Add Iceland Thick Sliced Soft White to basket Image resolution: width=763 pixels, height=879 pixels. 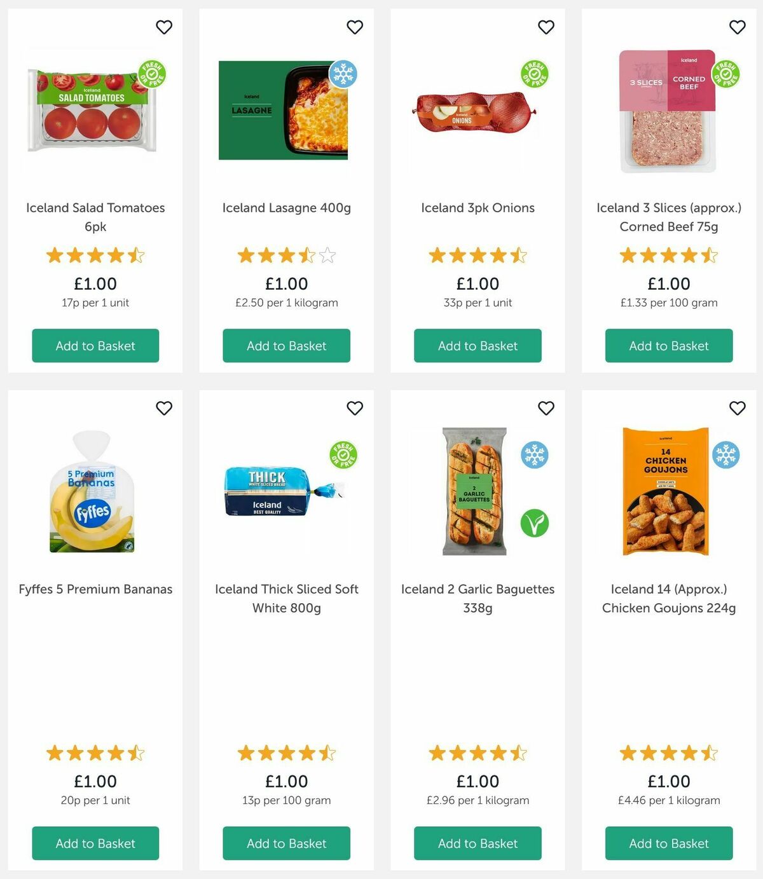tap(286, 843)
